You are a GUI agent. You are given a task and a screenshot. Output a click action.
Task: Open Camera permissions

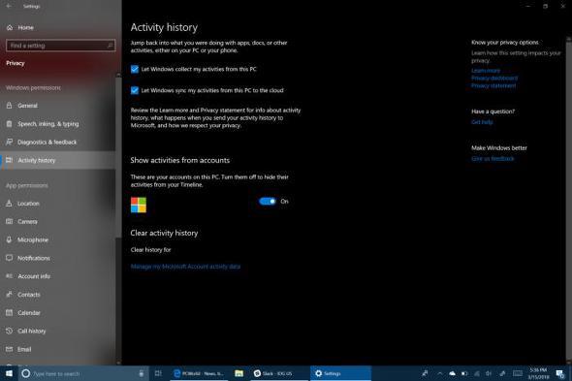coord(58,221)
